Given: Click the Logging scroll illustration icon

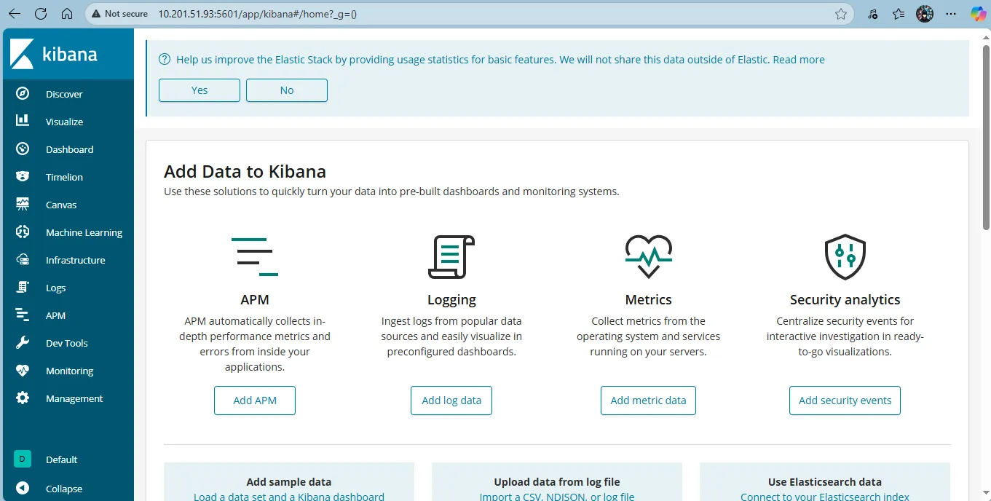Looking at the screenshot, I should (451, 256).
